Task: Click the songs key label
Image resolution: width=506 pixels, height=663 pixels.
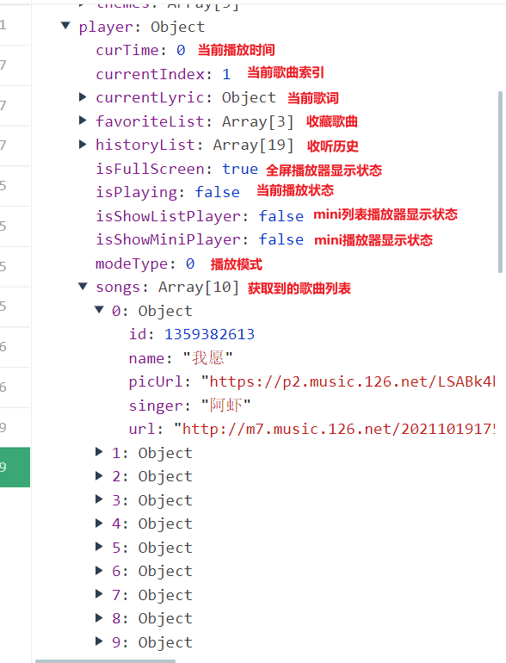Action: (x=118, y=287)
